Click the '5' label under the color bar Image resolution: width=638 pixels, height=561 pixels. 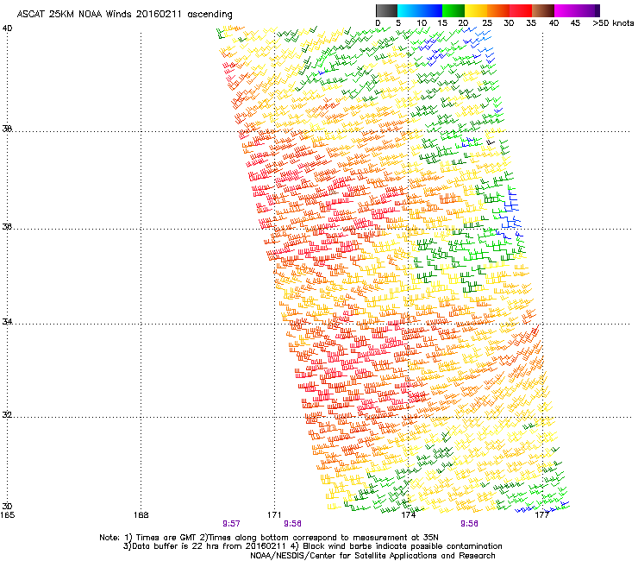click(398, 22)
